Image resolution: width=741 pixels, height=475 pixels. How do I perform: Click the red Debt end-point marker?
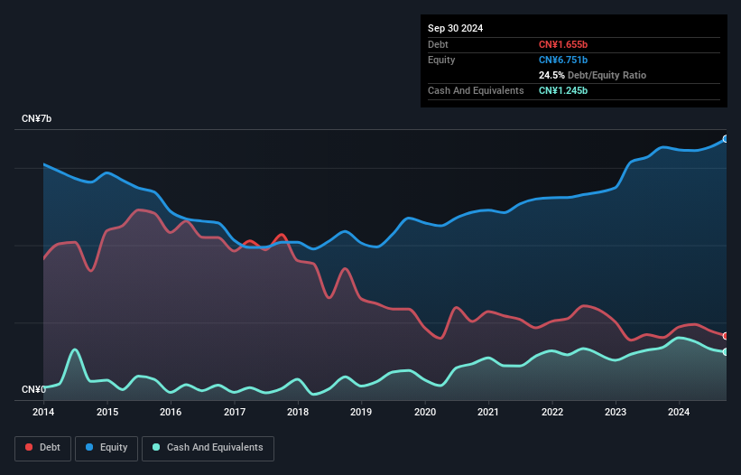click(726, 336)
